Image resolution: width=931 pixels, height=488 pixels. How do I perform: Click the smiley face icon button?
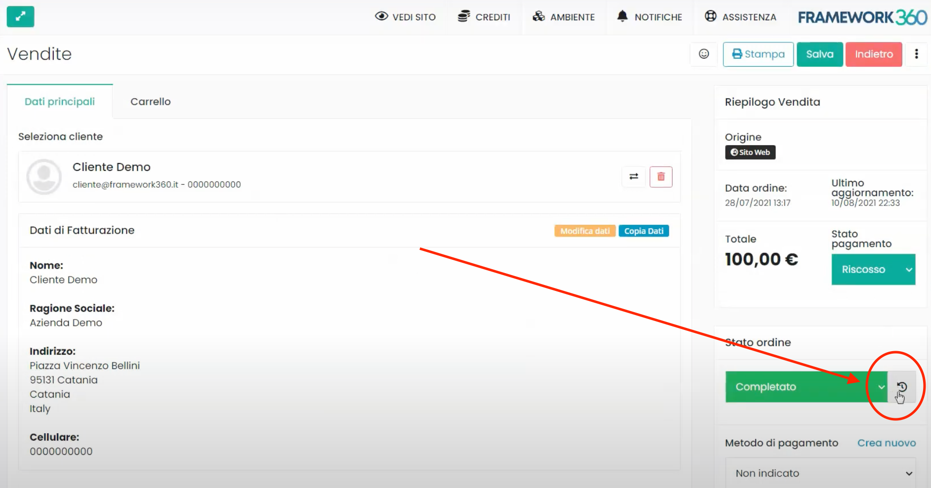pyautogui.click(x=704, y=54)
